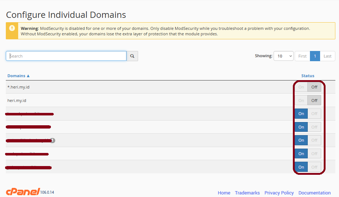
Task: Switch On ModSecurity for heri.my.id row
Action: coord(301,101)
